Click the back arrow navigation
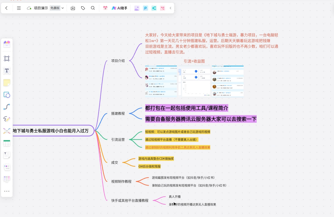Viewport: 334px width, 217px height. 7,8
